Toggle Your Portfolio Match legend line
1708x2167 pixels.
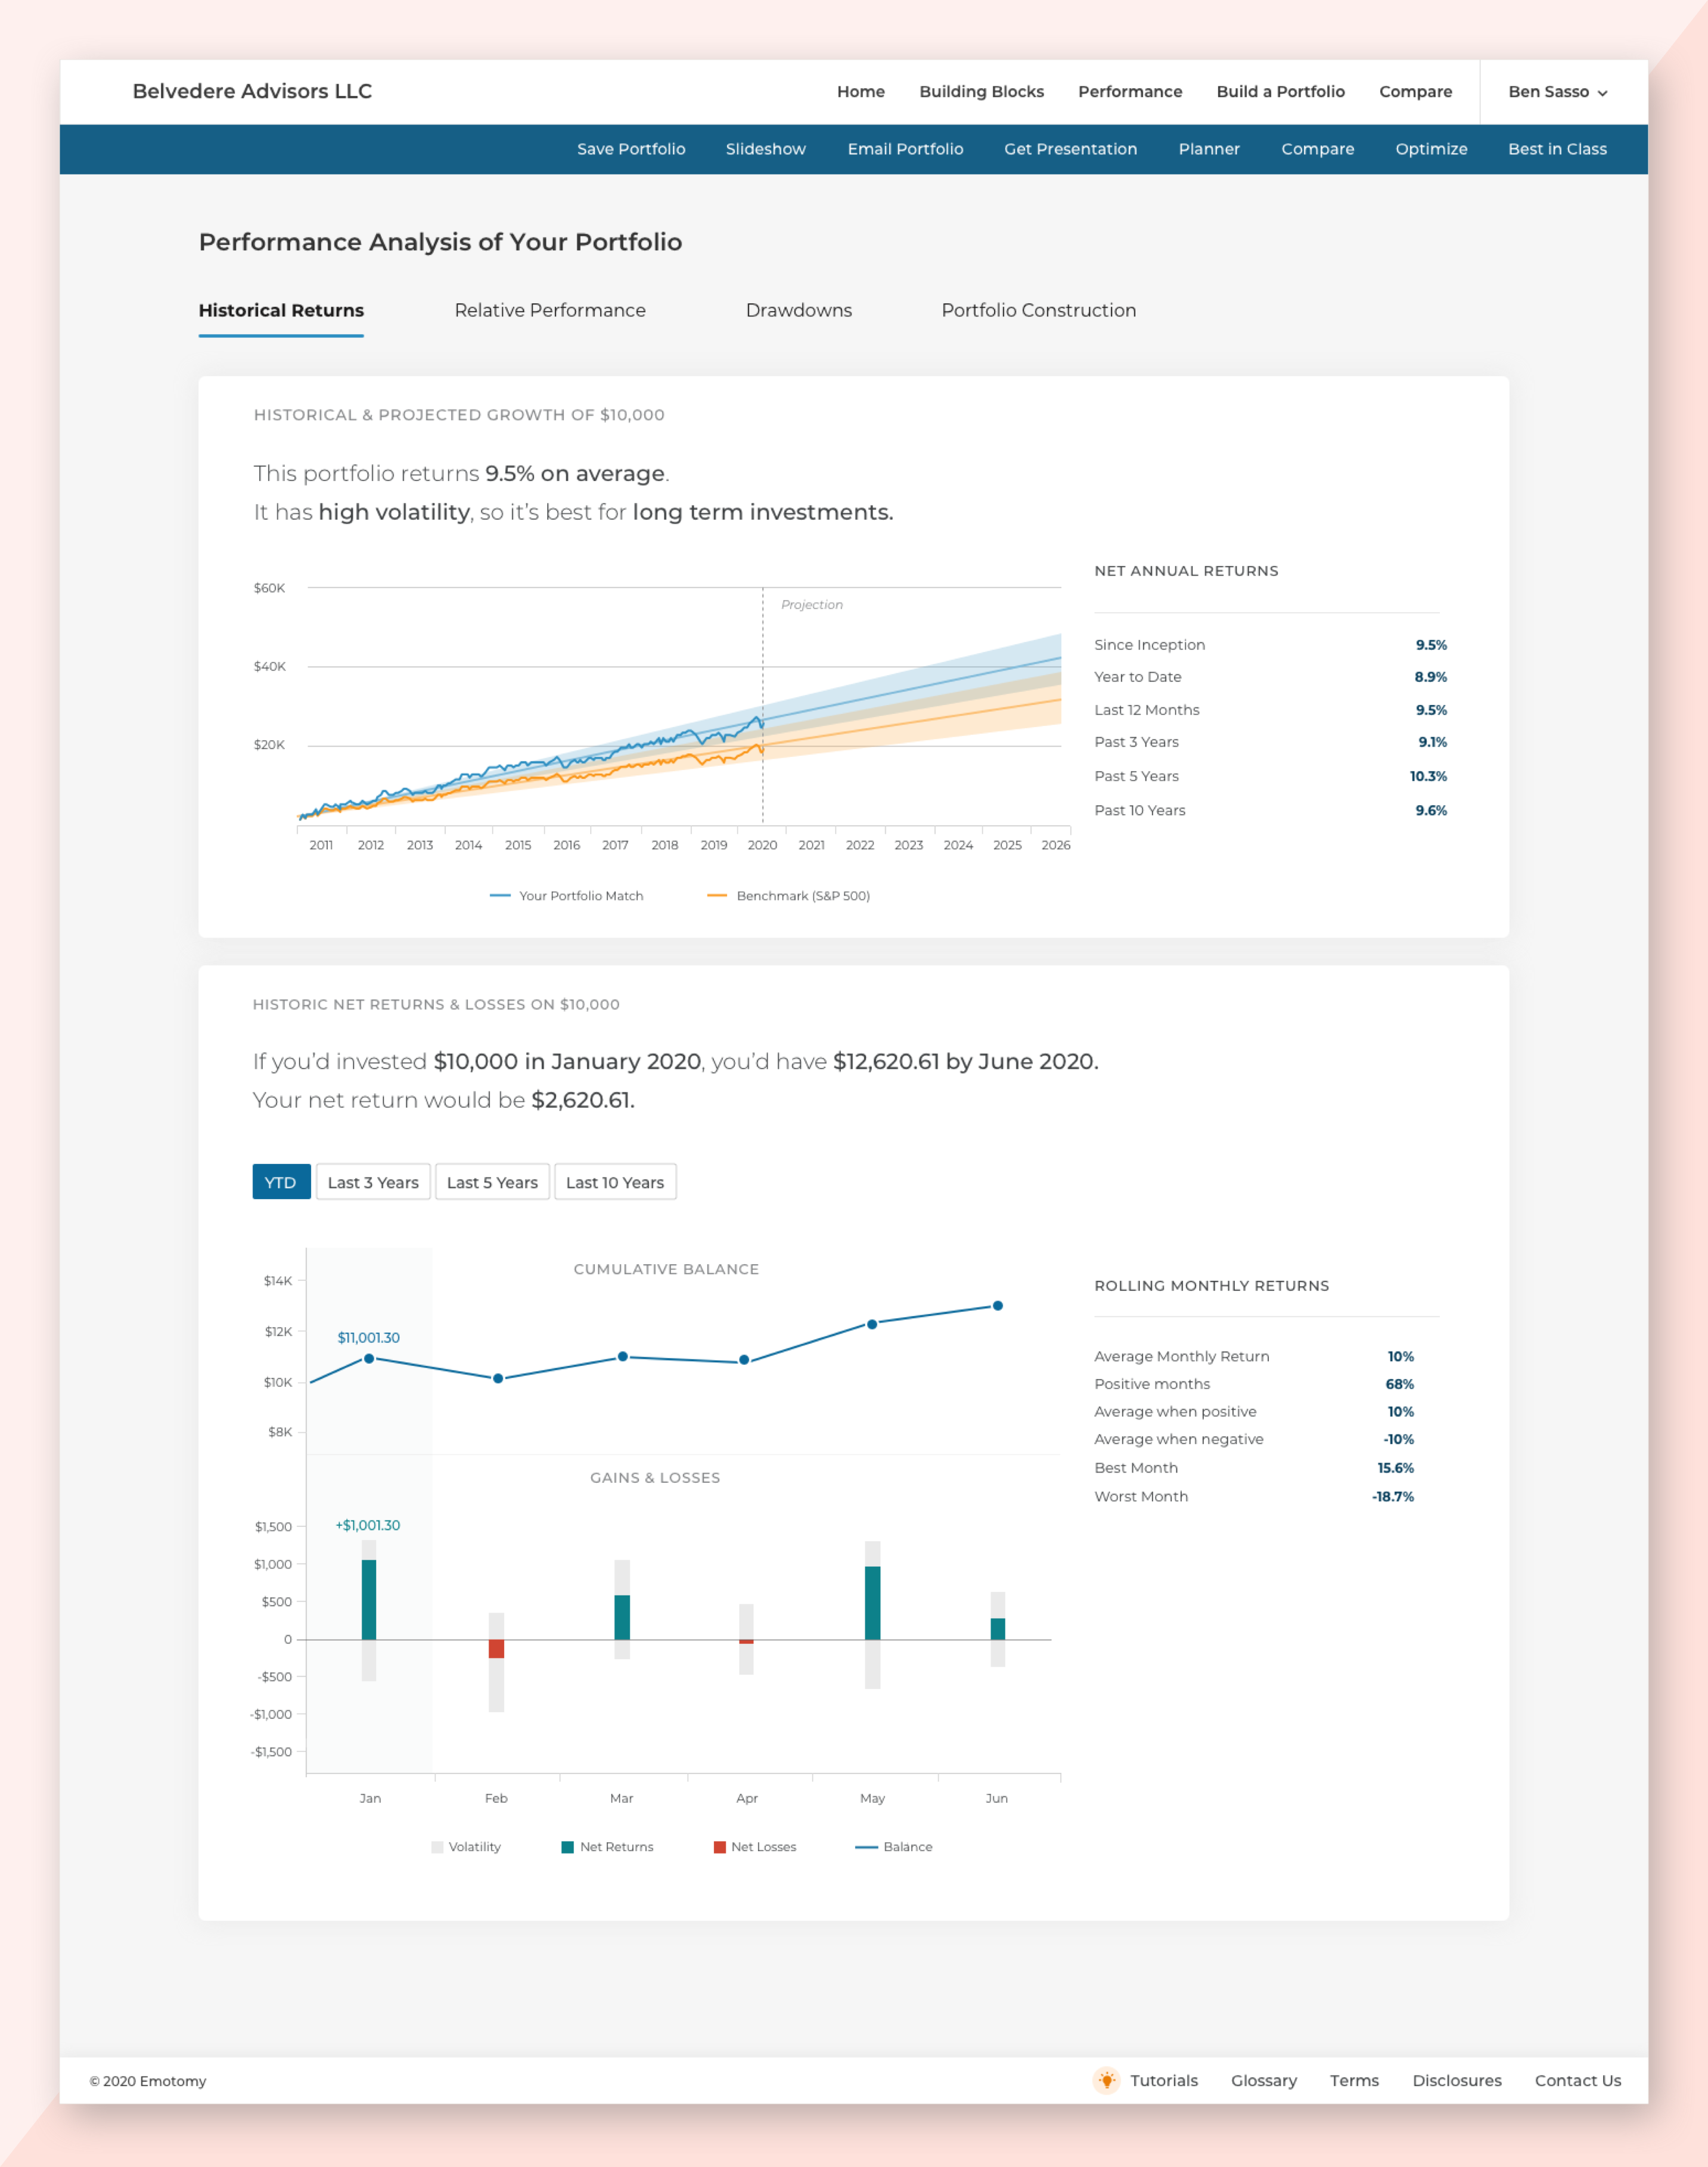(500, 896)
